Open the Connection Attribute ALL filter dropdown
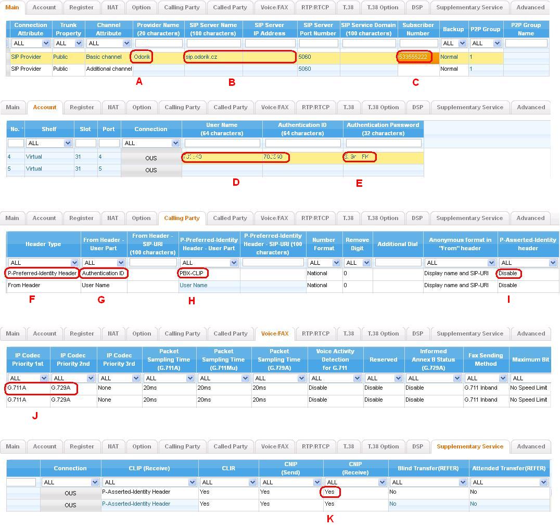This screenshot has width=560, height=527. tap(31, 43)
